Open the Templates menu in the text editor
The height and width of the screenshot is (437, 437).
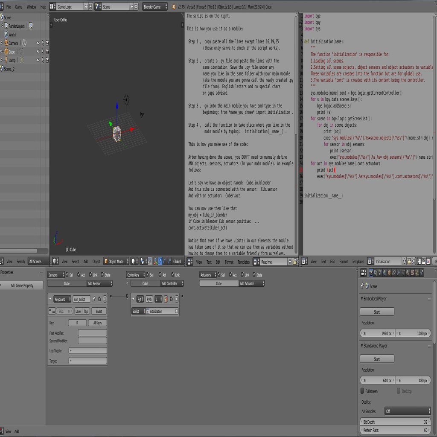point(359,262)
